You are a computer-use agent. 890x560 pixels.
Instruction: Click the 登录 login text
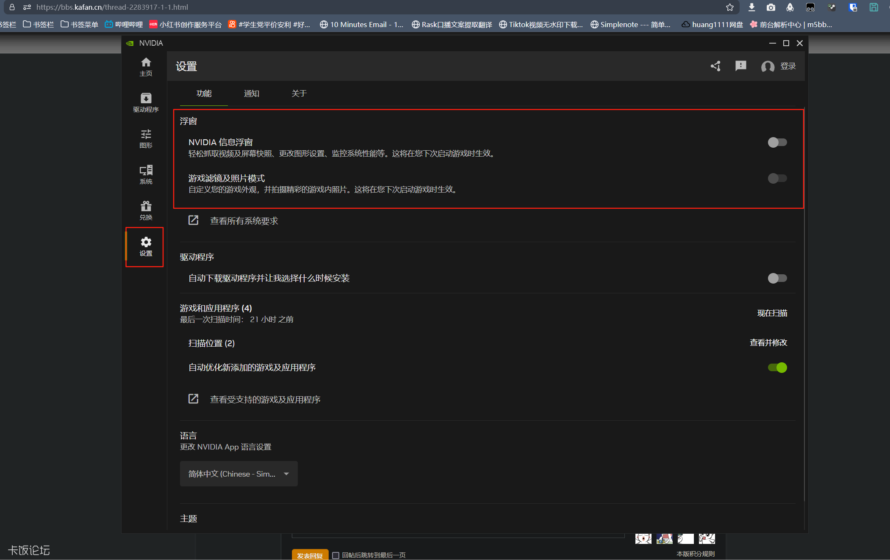pyautogui.click(x=788, y=66)
